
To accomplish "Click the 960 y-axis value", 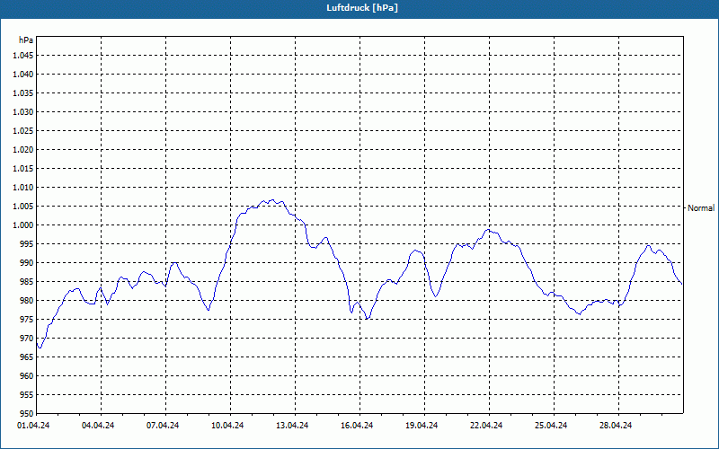I will pos(27,375).
